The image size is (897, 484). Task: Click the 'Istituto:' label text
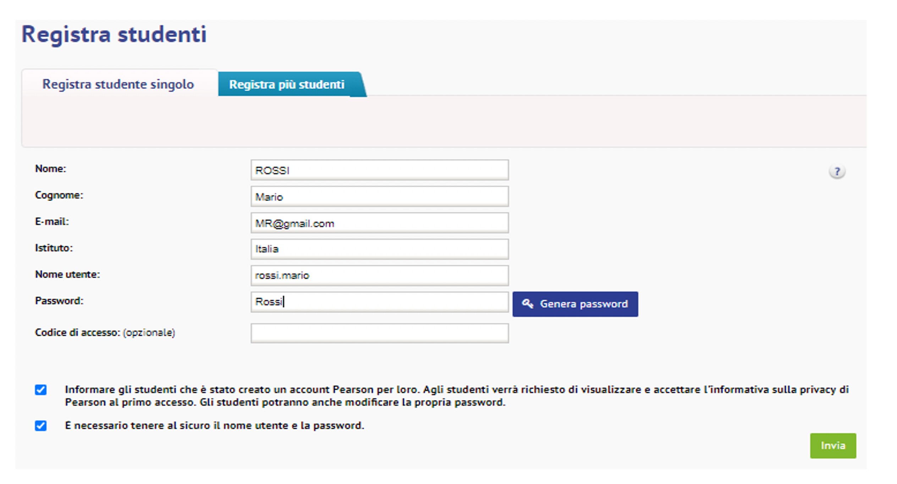54,248
